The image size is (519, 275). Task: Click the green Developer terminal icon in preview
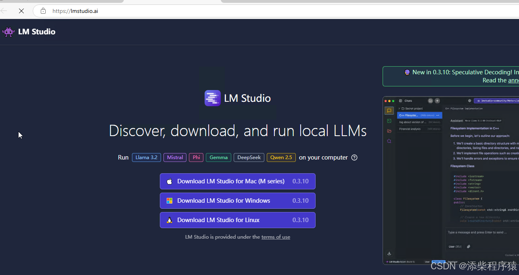tap(389, 121)
